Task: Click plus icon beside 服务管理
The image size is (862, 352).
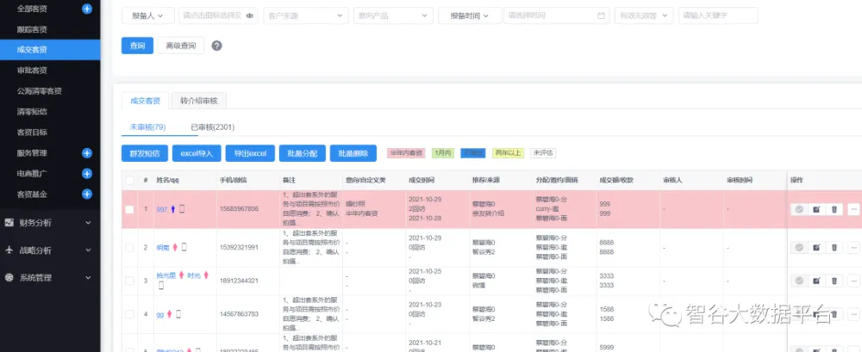Action: tap(86, 153)
